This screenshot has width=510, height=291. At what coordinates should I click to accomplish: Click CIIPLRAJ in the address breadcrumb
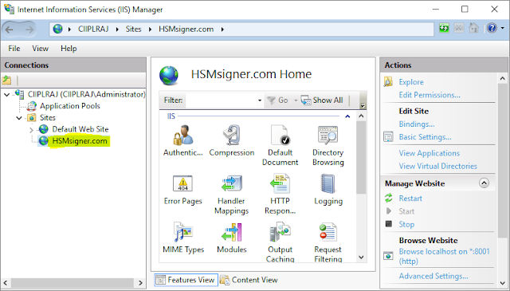click(93, 29)
